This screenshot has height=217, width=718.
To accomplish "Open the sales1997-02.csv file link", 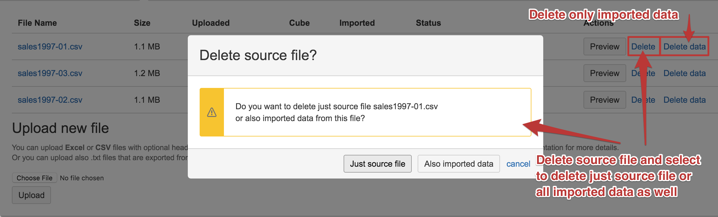I will (50, 100).
